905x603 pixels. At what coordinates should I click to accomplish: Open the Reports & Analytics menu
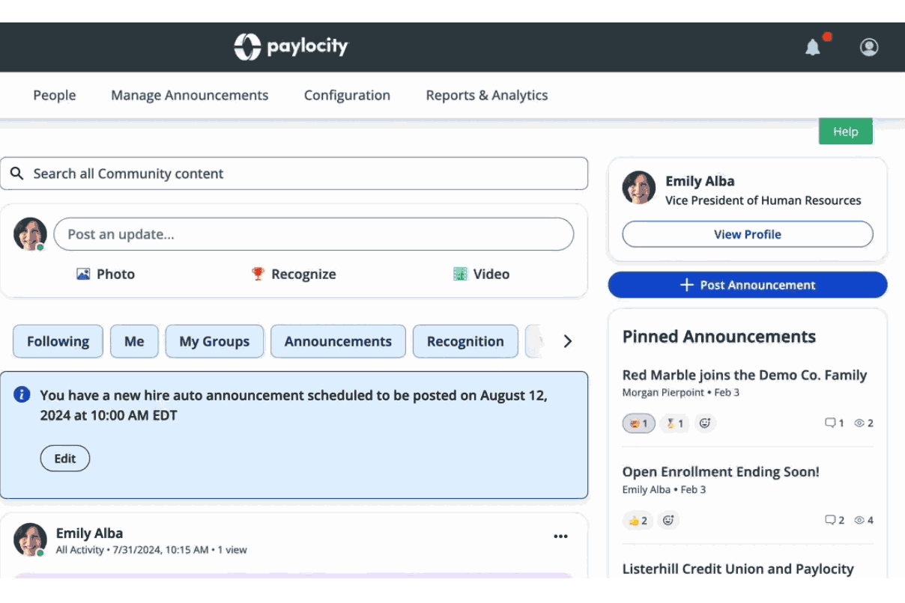click(x=487, y=95)
